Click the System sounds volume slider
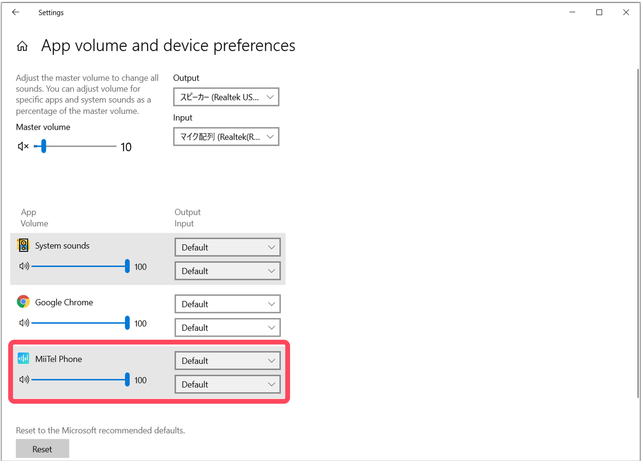 (80, 266)
